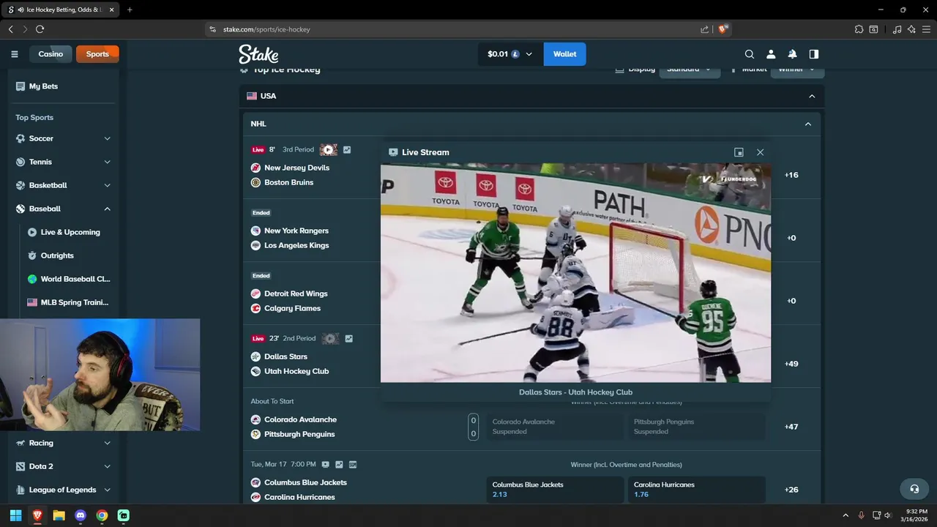
Task: Open the Dallas Stars vs Utah stats chart
Action: pos(349,338)
